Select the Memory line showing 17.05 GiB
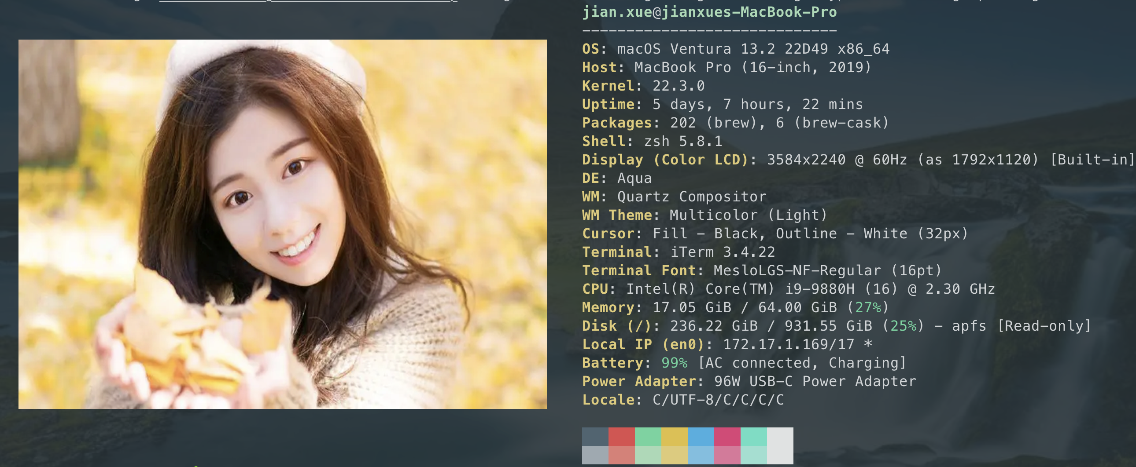Screen dimensions: 1136x467 pos(736,308)
